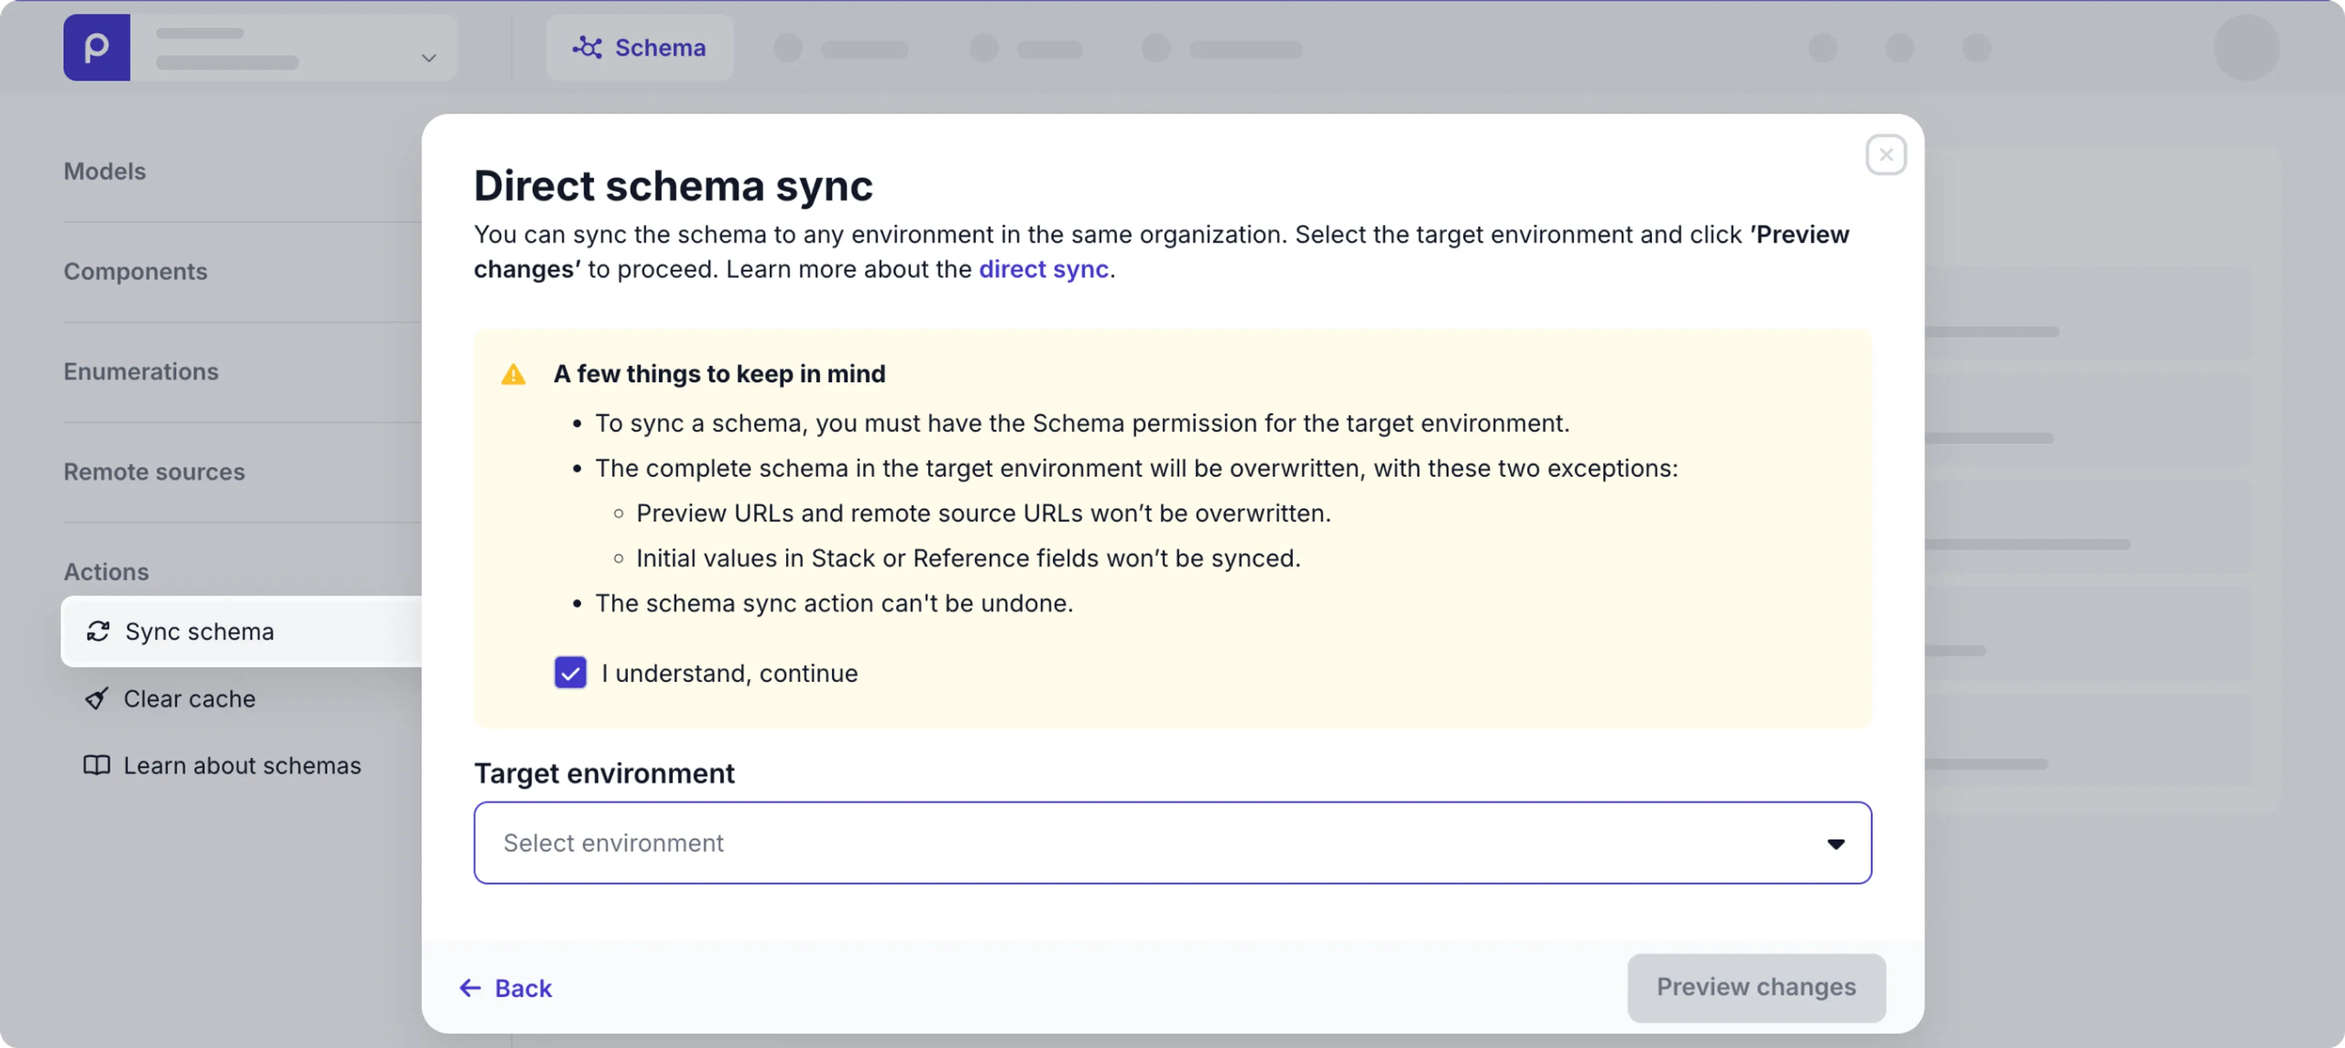Open the direct sync link
2345x1048 pixels.
click(1042, 269)
